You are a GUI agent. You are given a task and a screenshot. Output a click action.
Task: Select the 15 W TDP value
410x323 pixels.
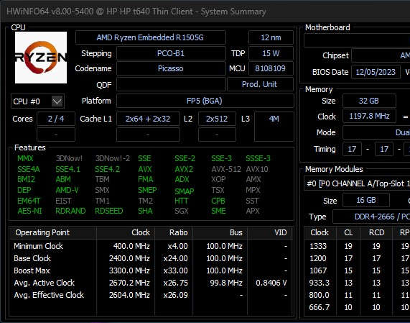click(271, 53)
